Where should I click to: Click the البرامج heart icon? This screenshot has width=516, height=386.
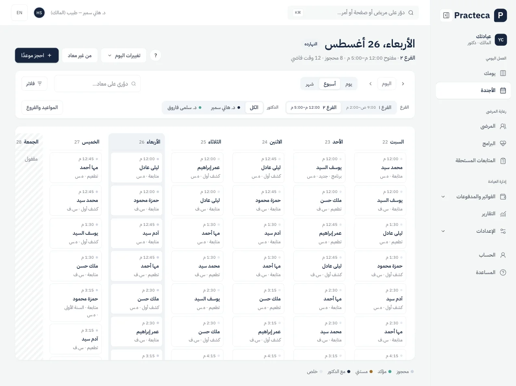coord(503,144)
